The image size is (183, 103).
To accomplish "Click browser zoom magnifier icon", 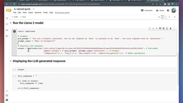I will point(153,4).
